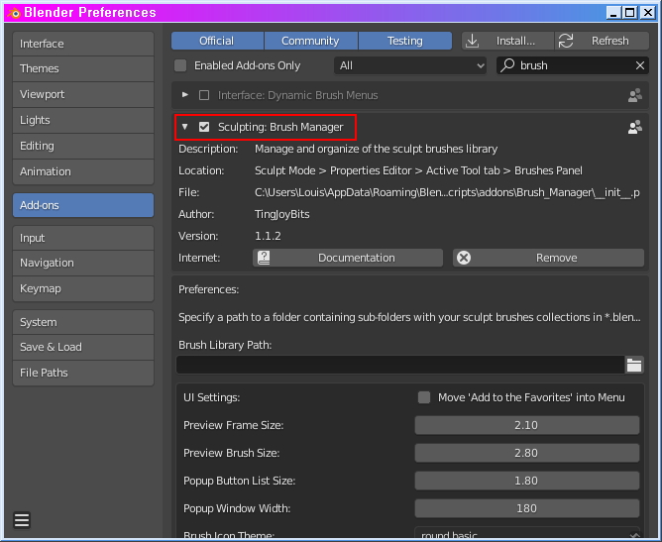Click the Refresh add-ons button
The width and height of the screenshot is (662, 542).
[603, 41]
